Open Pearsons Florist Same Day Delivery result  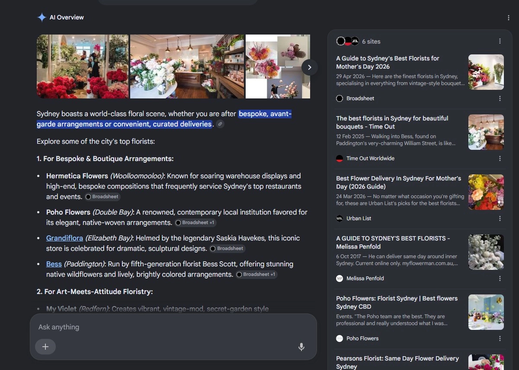coord(397,362)
